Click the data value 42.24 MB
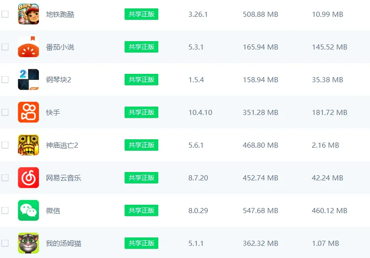The width and height of the screenshot is (370, 258). tap(327, 178)
